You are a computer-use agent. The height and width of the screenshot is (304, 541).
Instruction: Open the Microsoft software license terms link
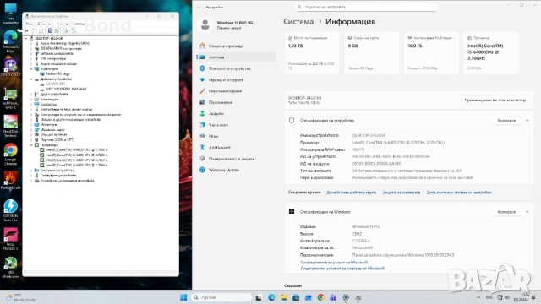(342, 269)
